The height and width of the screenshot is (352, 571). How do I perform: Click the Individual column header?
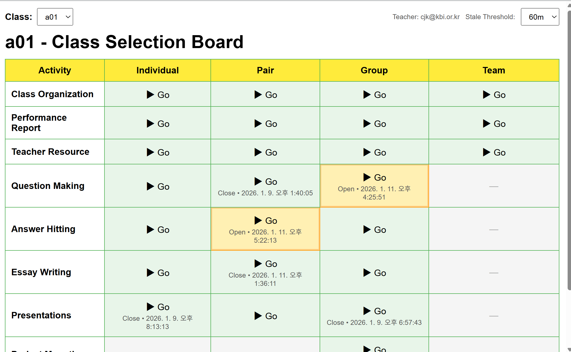coord(157,70)
